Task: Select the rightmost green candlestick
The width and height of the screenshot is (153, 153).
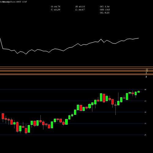Action: click(x=139, y=92)
